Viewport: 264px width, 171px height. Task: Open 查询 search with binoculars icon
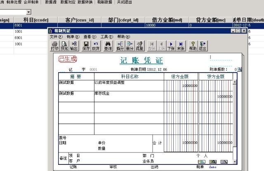(108, 46)
